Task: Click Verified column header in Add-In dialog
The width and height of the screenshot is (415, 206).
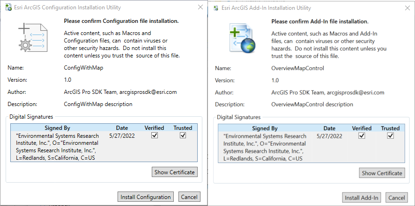Action: tap(362, 128)
